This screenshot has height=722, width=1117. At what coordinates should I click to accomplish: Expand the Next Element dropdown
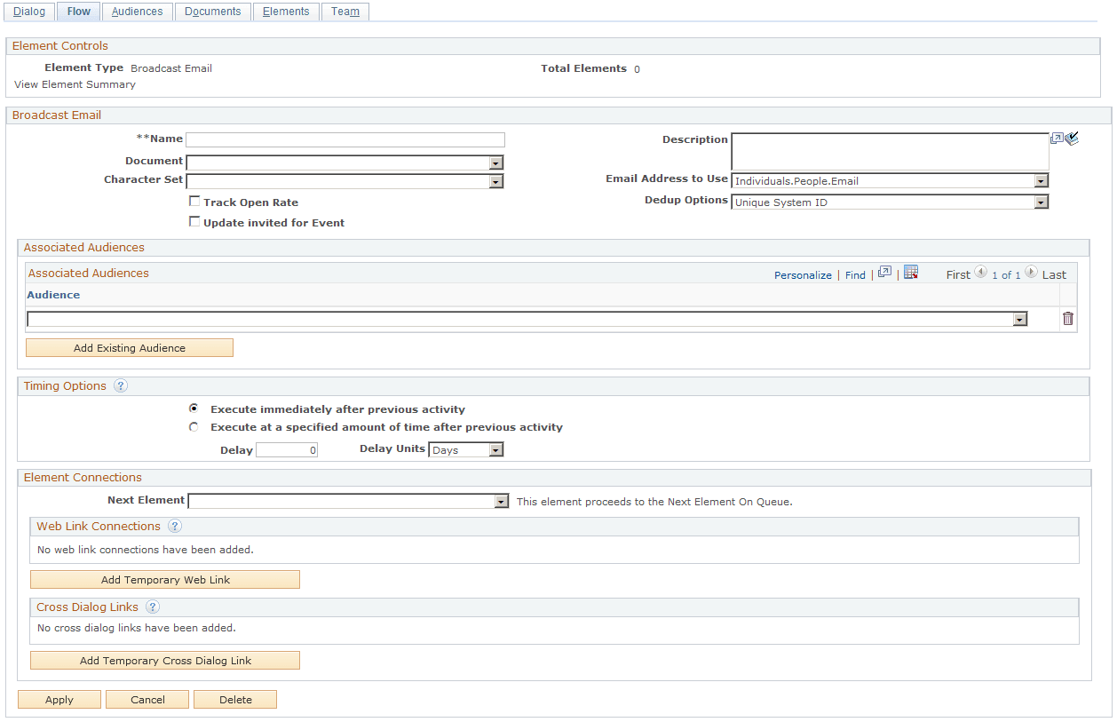[x=348, y=502]
